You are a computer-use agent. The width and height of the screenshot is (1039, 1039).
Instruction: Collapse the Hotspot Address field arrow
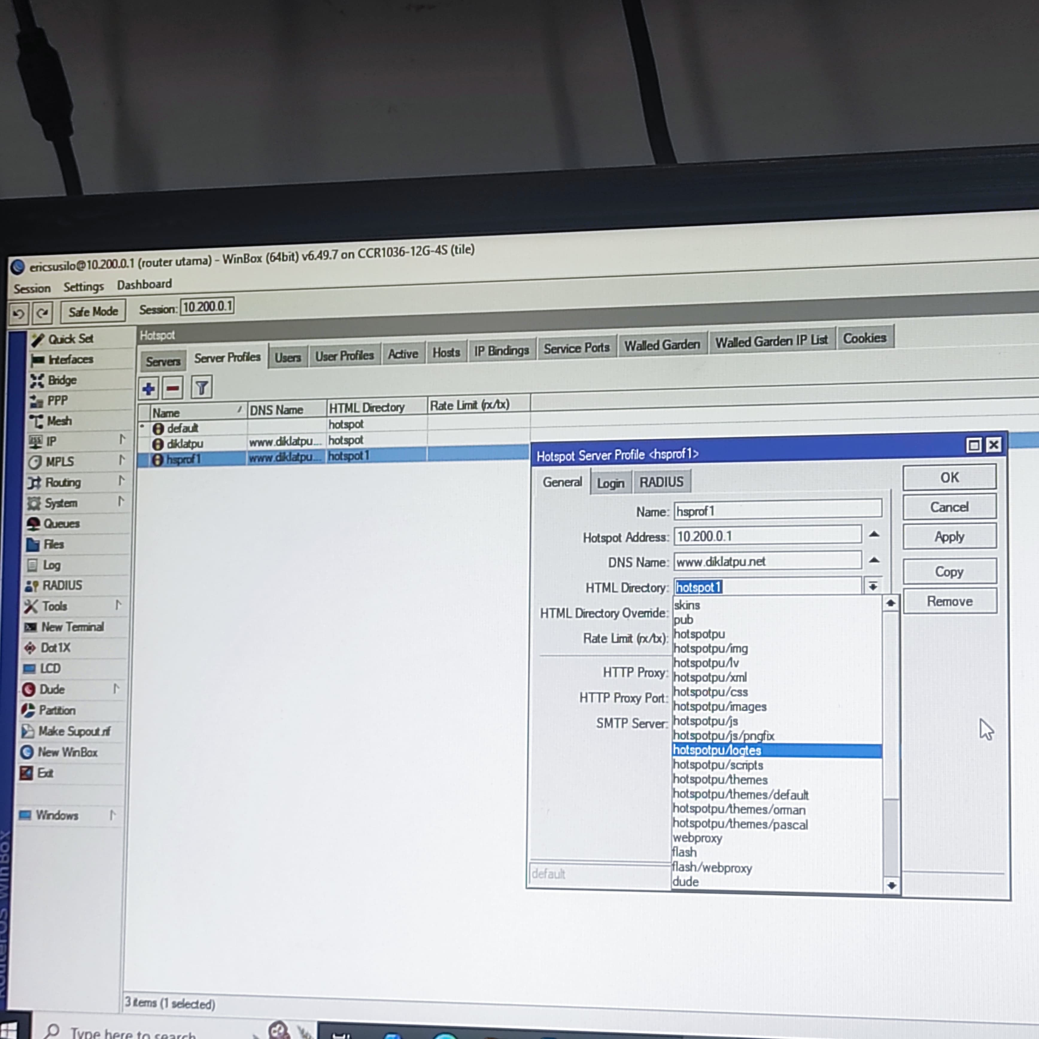click(x=874, y=534)
